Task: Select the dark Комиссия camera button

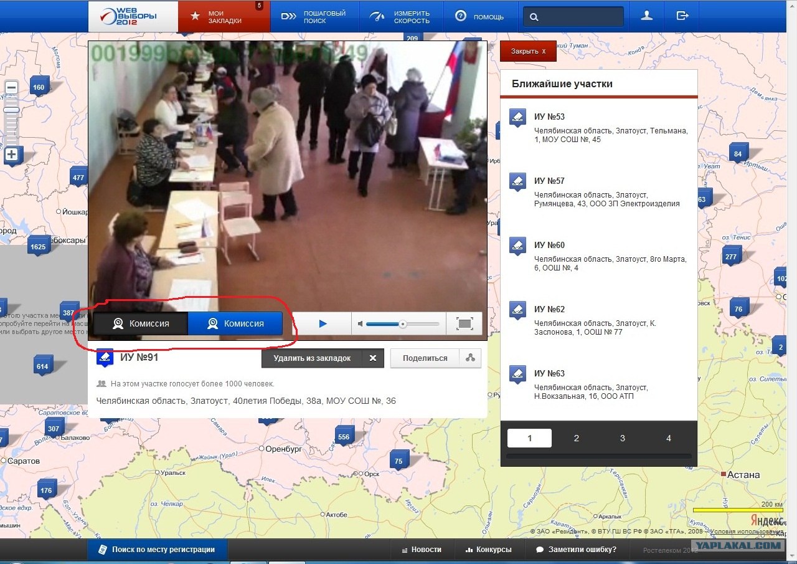Action: click(x=141, y=323)
